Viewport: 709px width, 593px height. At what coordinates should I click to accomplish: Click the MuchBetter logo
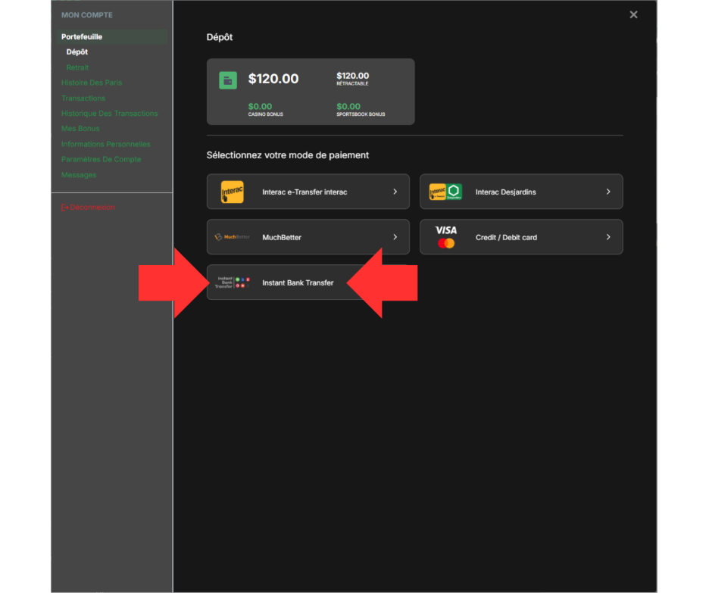[232, 237]
